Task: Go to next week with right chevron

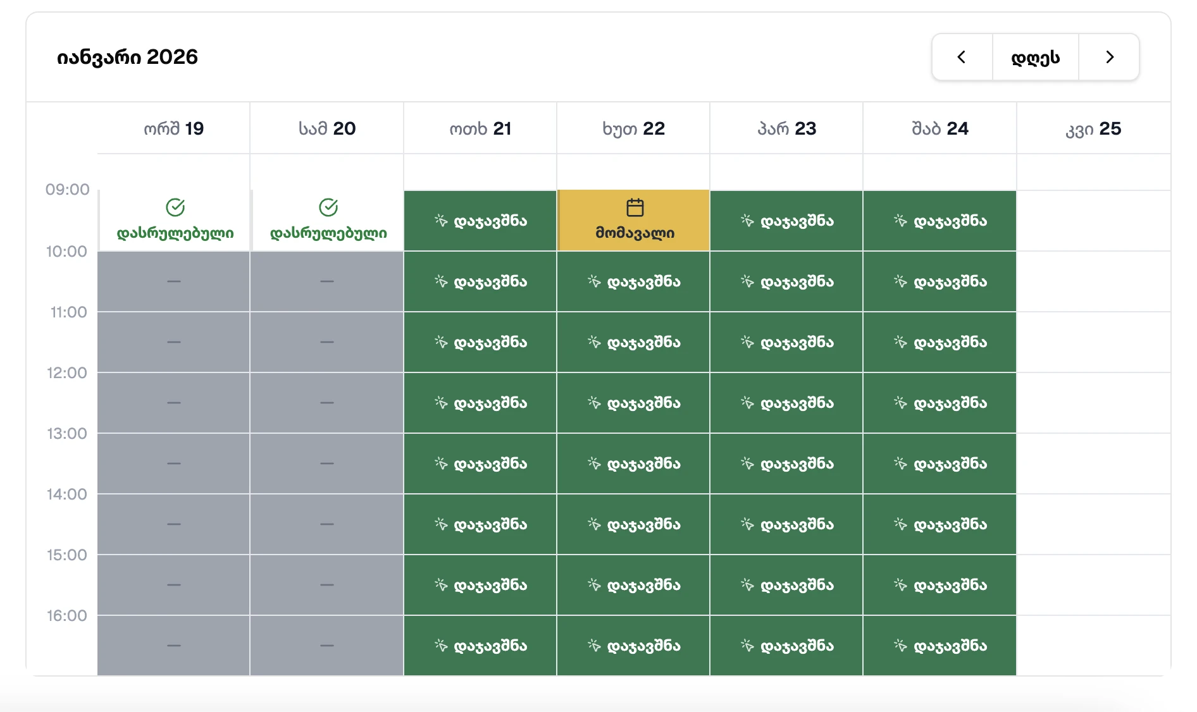Action: pos(1109,58)
